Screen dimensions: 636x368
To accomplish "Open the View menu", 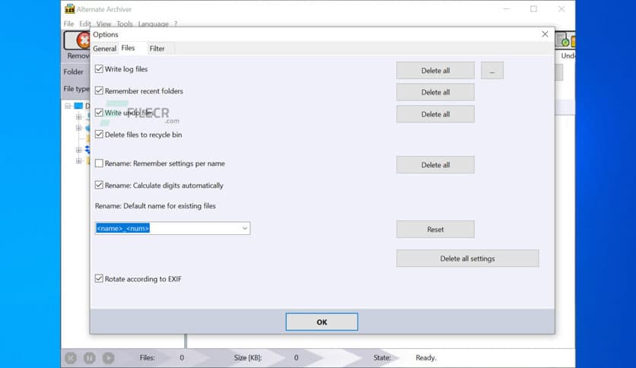I will 103,24.
